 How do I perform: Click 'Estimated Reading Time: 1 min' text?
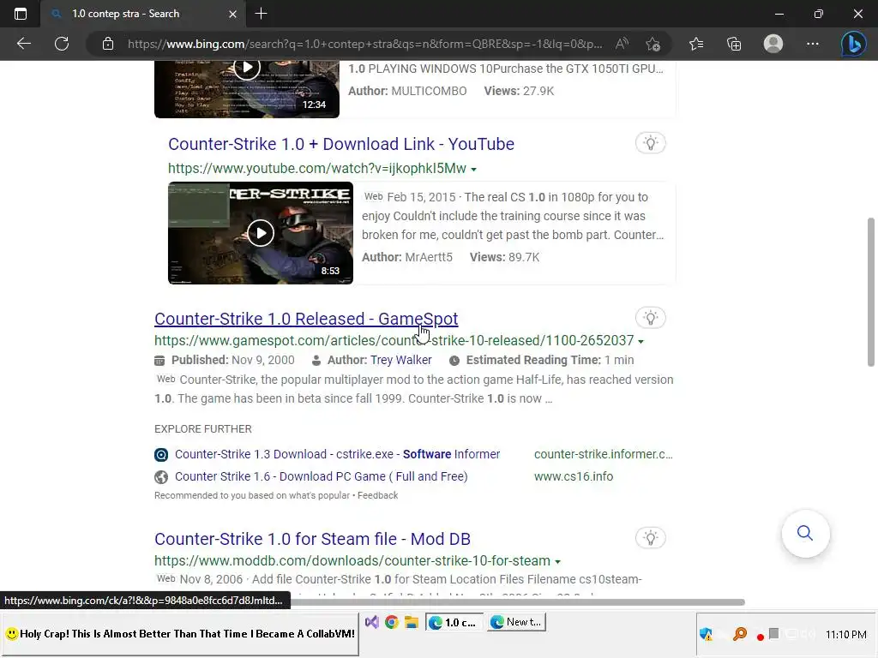pyautogui.click(x=550, y=361)
